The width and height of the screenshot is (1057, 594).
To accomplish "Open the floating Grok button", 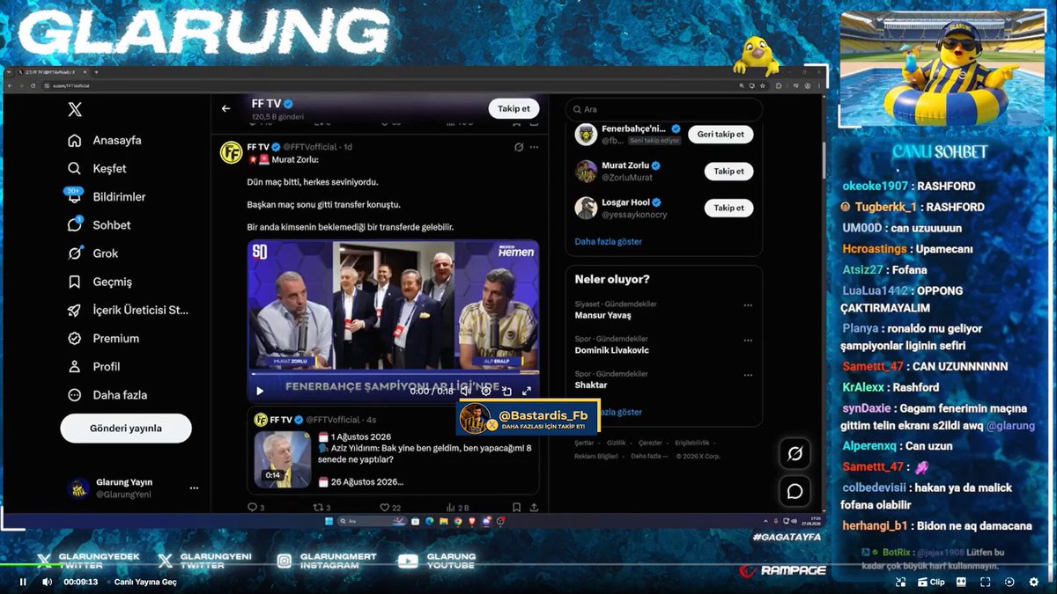I will coord(795,453).
